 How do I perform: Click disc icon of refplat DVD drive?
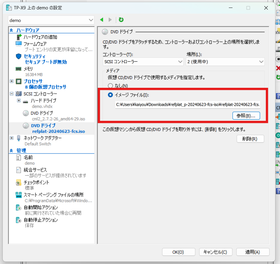click(x=26, y=126)
